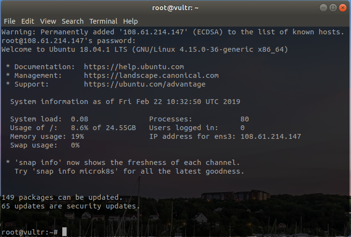The height and width of the screenshot is (237, 351).
Task: Click the '149 packages can be updated' line
Action: tap(62, 197)
